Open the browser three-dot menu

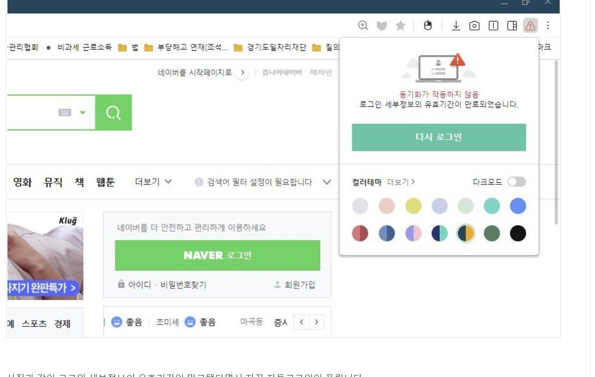coord(548,25)
